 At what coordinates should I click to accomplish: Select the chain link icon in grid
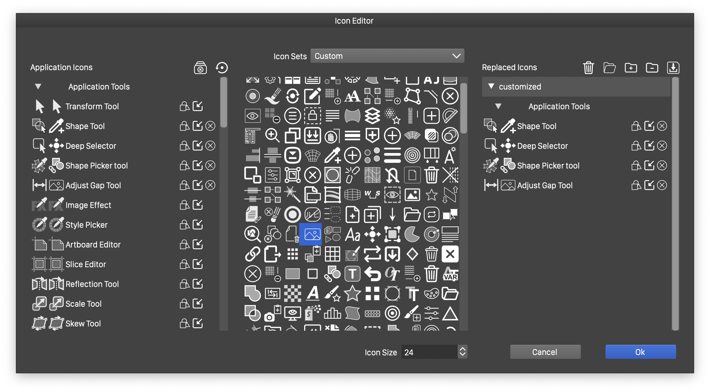tap(253, 254)
